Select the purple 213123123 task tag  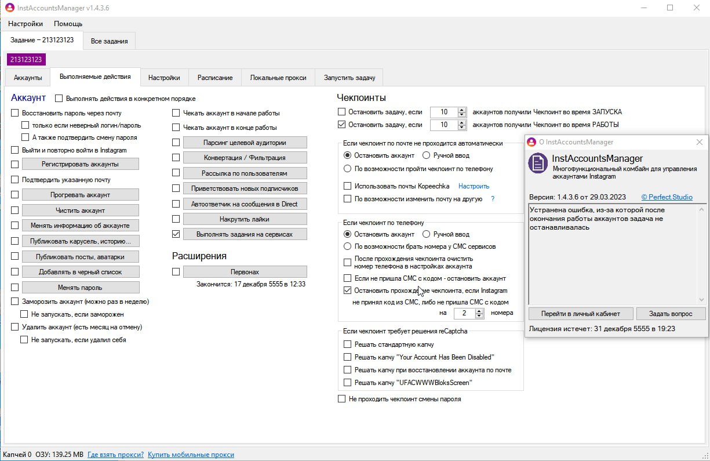pyautogui.click(x=26, y=59)
